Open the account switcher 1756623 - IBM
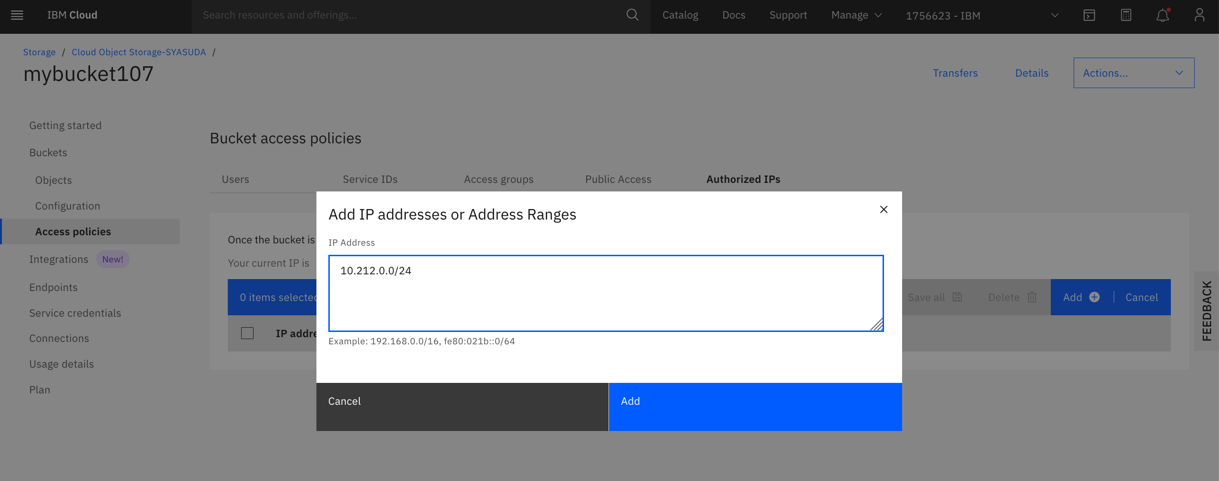This screenshot has width=1219, height=481. tap(982, 16)
